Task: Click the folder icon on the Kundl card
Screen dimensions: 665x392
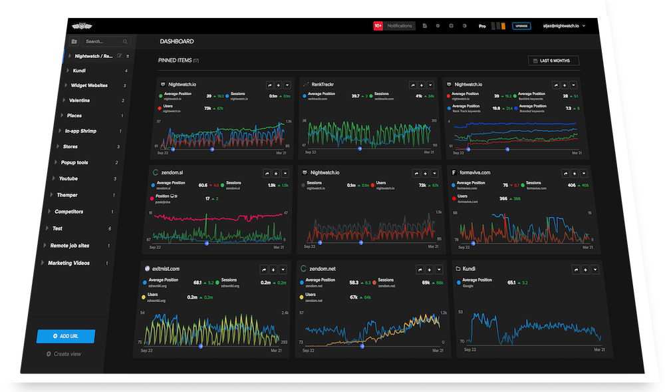Action: coord(458,269)
